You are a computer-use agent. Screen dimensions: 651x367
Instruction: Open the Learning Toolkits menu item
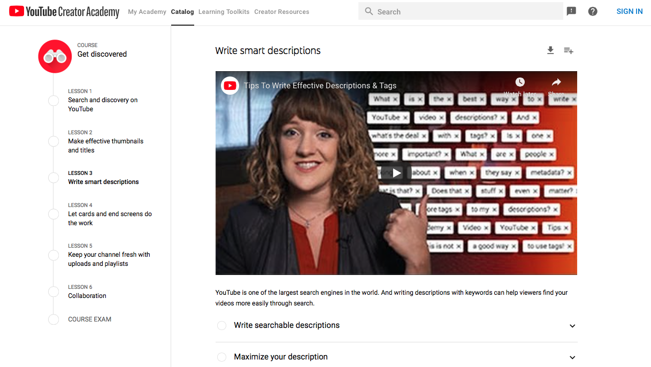click(x=224, y=11)
